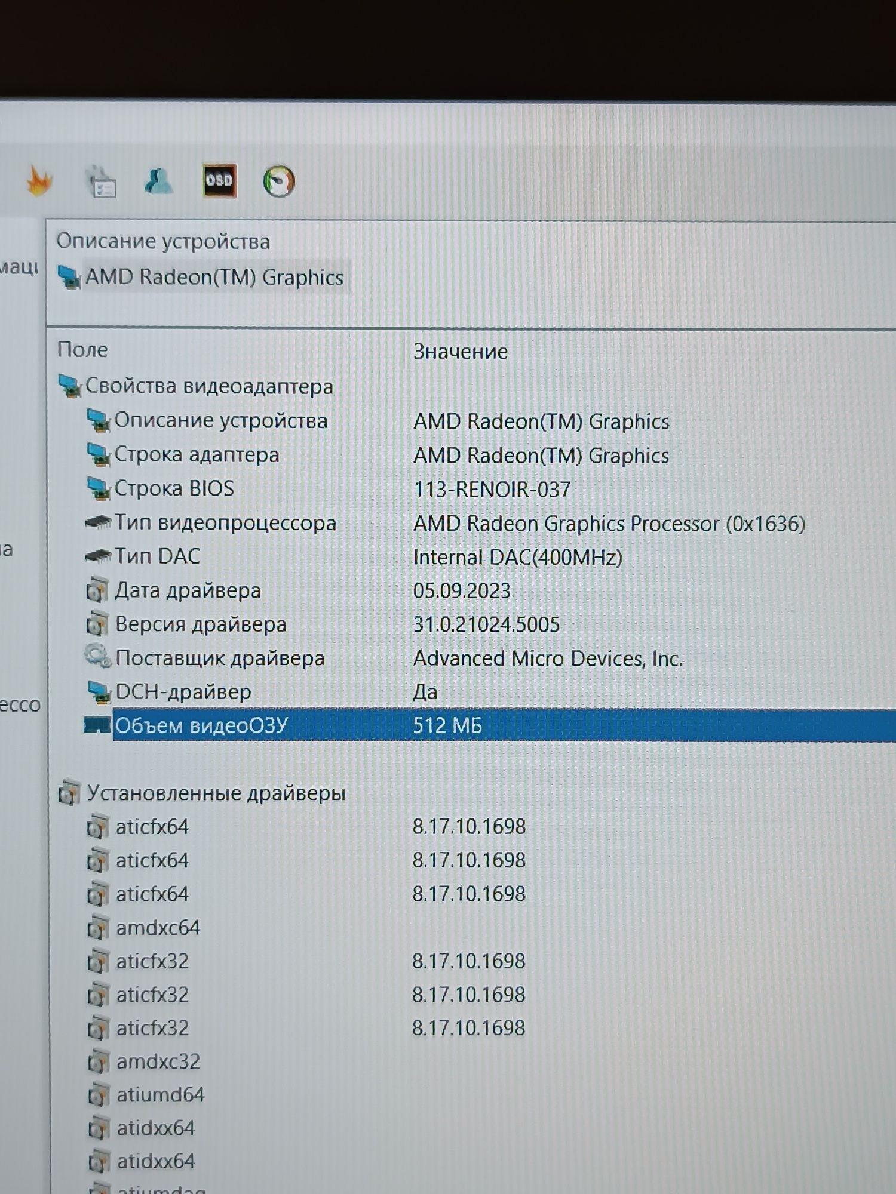
Task: Click the 113-RENOIR-037 BIOS string value
Action: tap(492, 490)
